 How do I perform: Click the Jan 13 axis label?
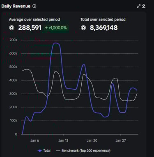pyautogui.click(x=63, y=140)
